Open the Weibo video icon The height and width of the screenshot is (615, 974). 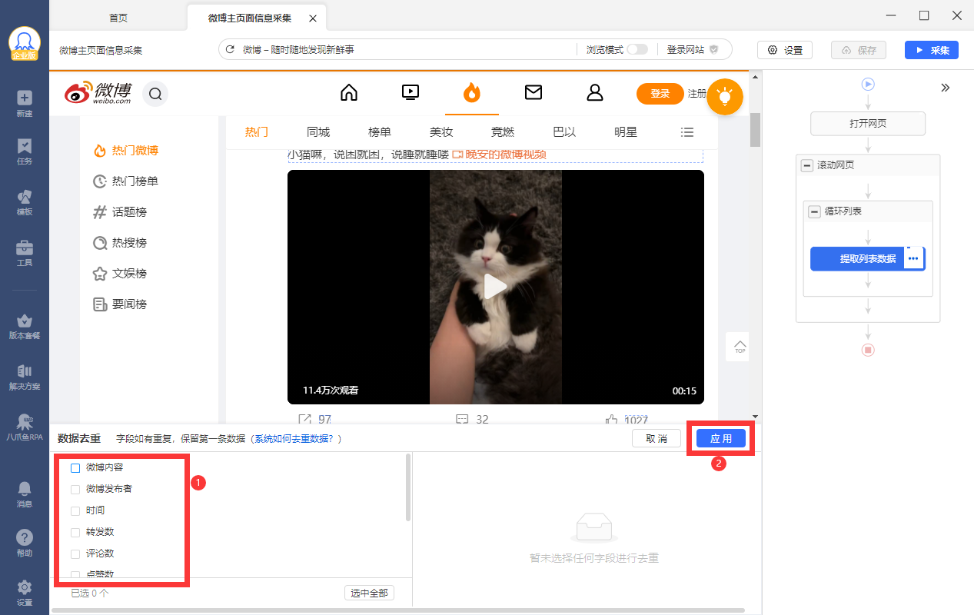click(411, 93)
